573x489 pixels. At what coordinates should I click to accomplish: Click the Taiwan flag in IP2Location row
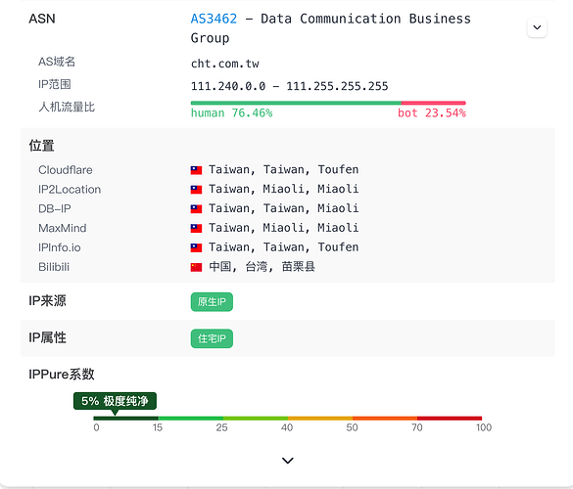(196, 190)
